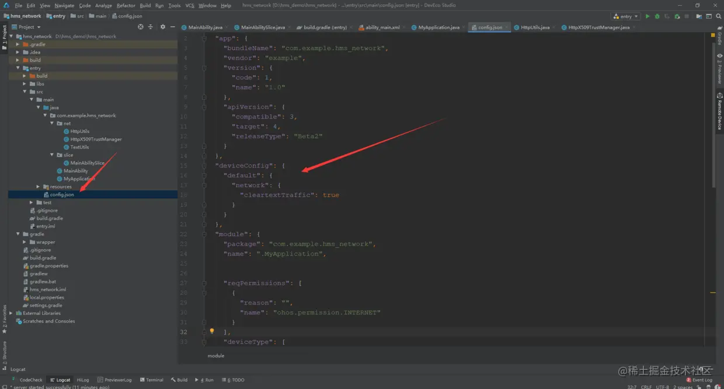
Task: Click the src breadcrumb in the navigation bar
Action: click(77, 16)
